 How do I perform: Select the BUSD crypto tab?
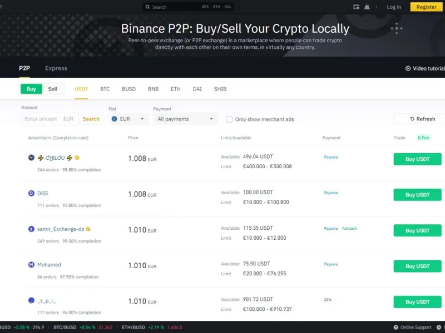coord(128,89)
